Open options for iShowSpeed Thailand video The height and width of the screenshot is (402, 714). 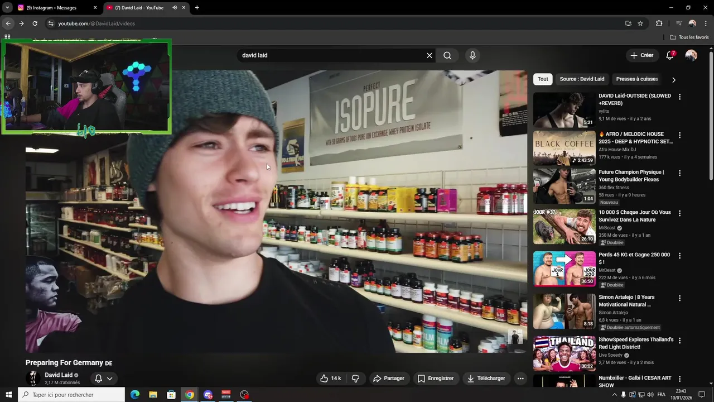679,341
